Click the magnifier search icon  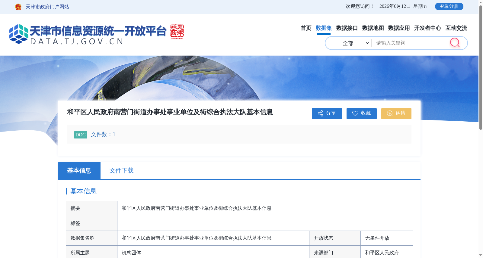(x=455, y=43)
